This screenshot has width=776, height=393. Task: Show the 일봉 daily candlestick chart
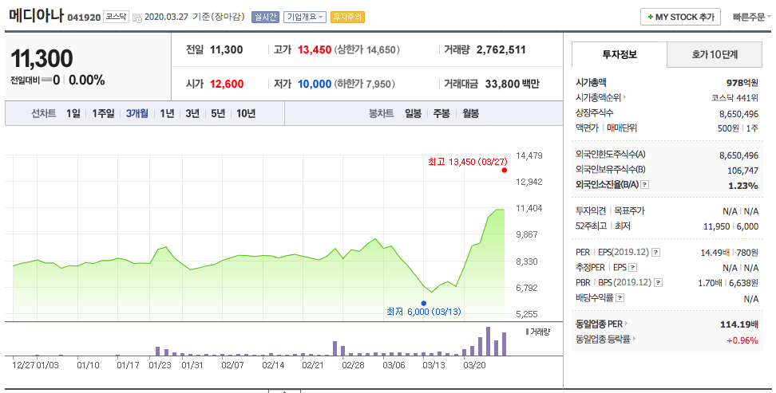414,114
